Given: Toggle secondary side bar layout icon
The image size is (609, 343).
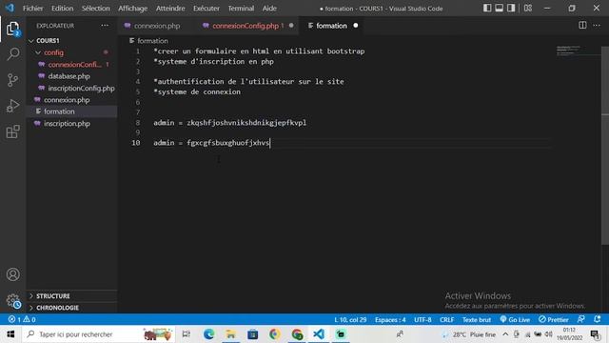Looking at the screenshot, I should click(x=511, y=9).
